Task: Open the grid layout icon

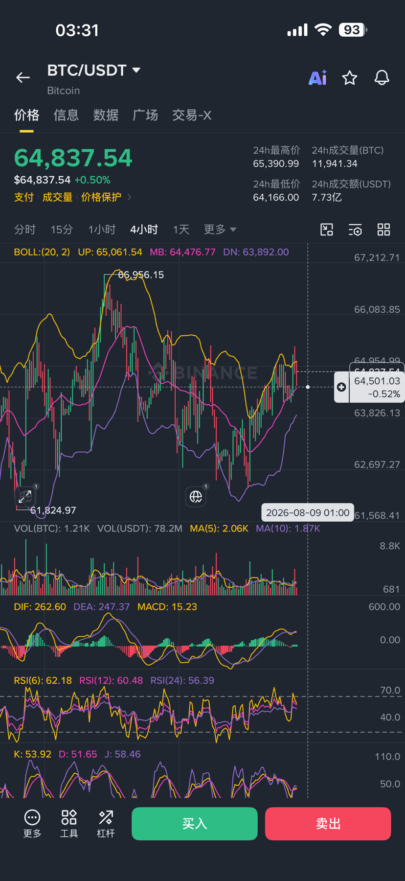Action: (x=384, y=230)
